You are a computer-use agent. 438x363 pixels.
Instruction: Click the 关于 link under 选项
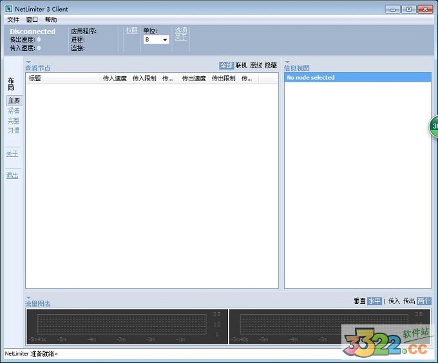click(181, 37)
